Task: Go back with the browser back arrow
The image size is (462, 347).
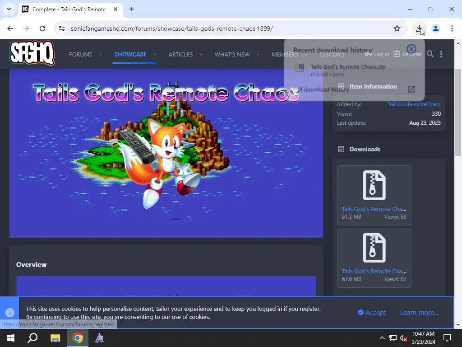Action: [x=10, y=28]
